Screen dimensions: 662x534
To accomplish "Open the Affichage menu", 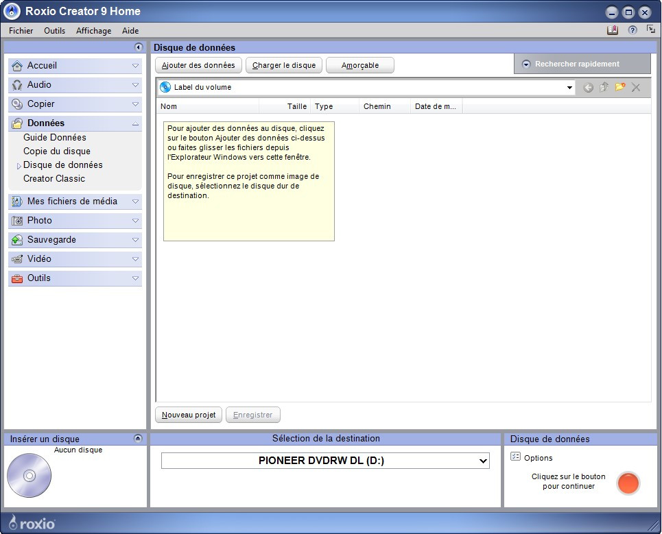I will point(94,30).
